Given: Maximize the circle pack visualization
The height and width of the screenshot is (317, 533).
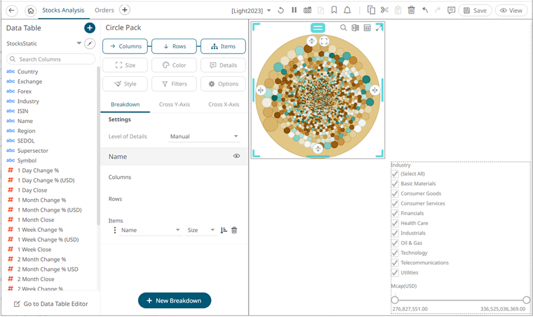Looking at the screenshot, I should 379,28.
